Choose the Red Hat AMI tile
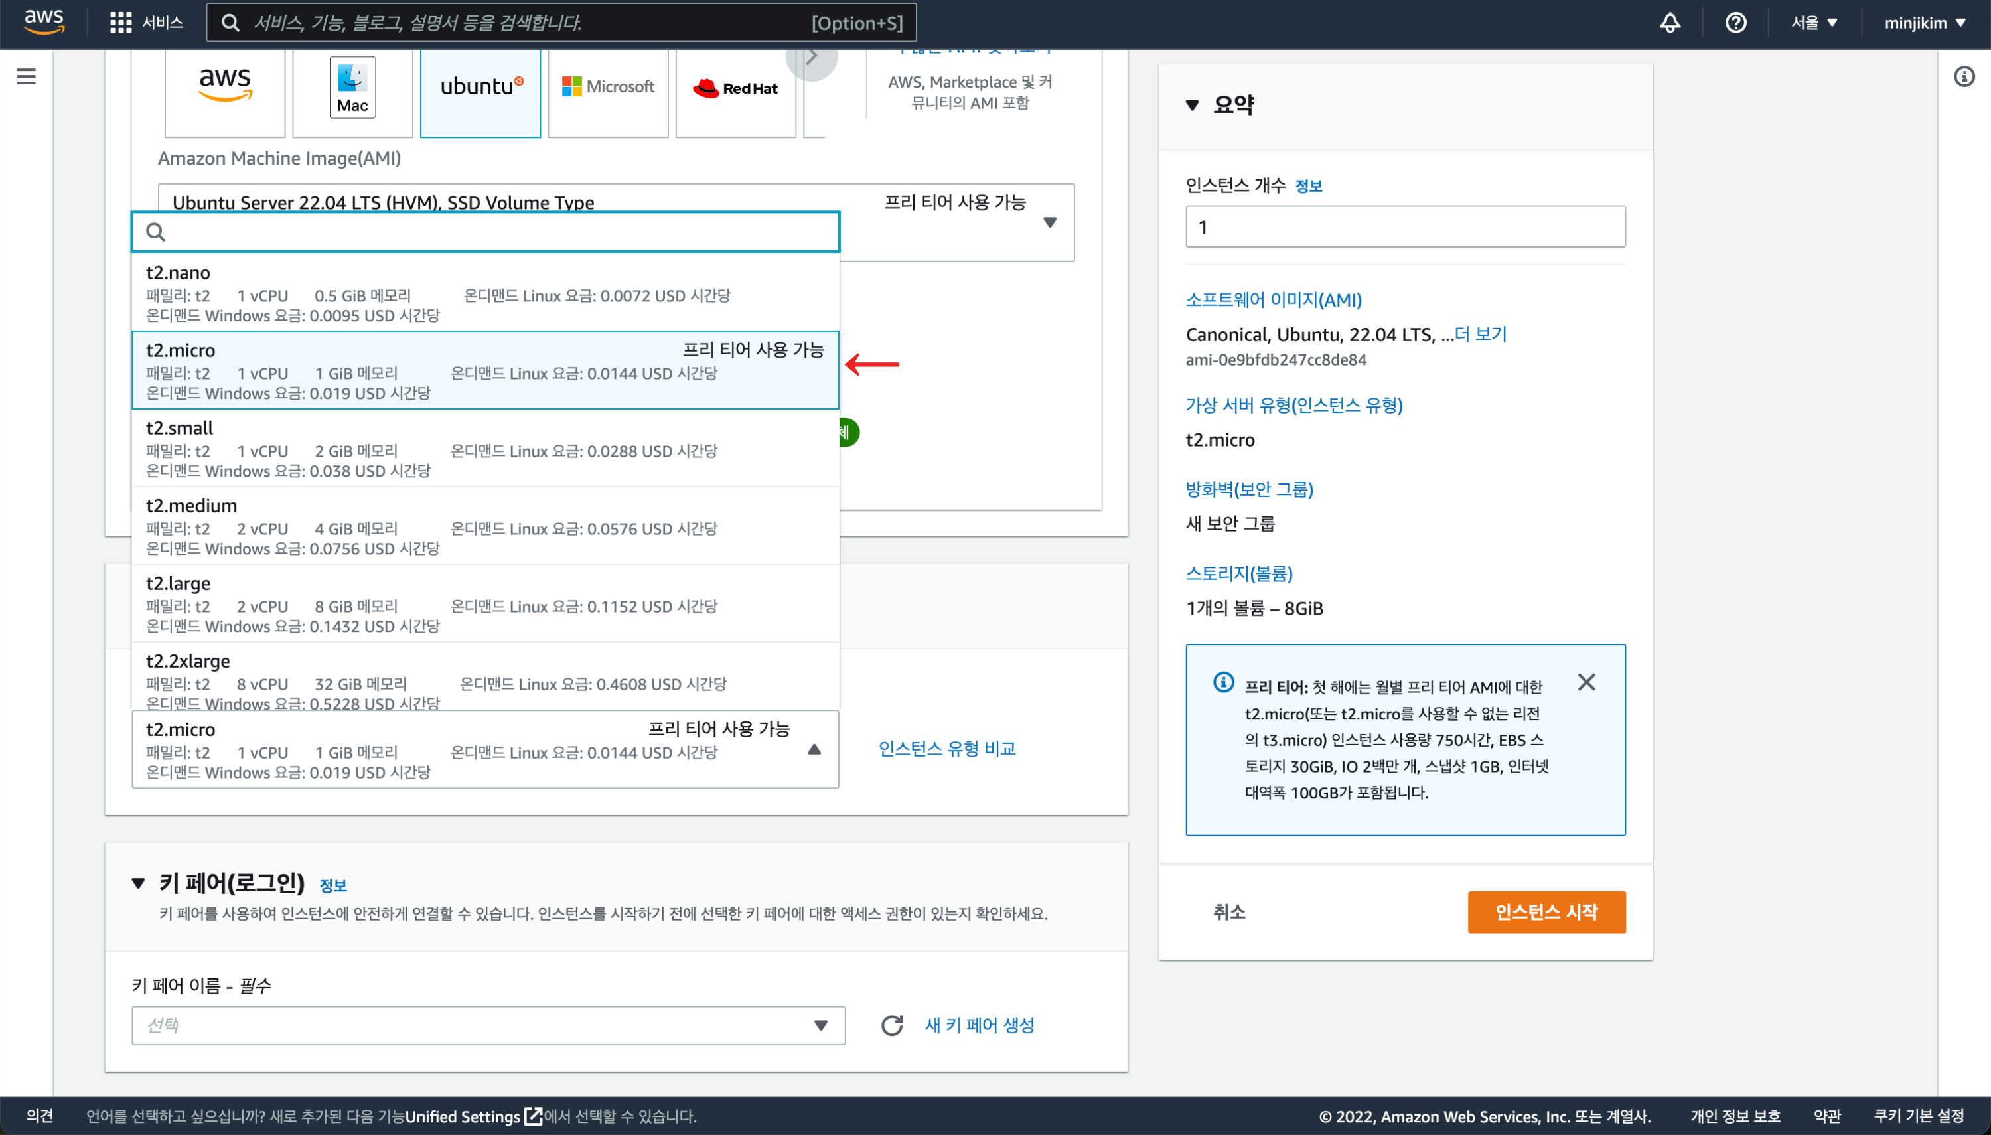This screenshot has width=1991, height=1135. pos(735,88)
